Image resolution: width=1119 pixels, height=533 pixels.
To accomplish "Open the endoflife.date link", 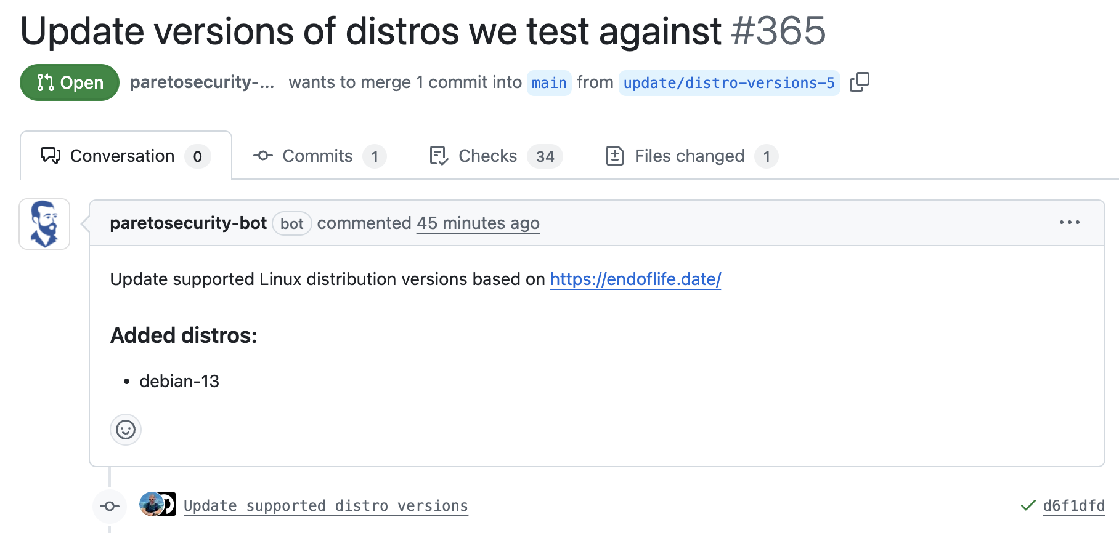I will coord(635,279).
